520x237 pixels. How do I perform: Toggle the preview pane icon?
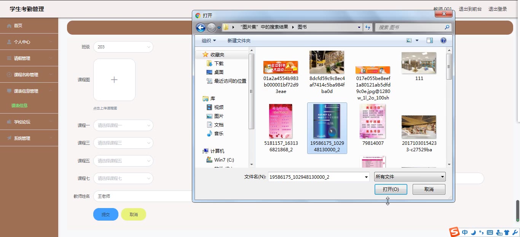[430, 40]
